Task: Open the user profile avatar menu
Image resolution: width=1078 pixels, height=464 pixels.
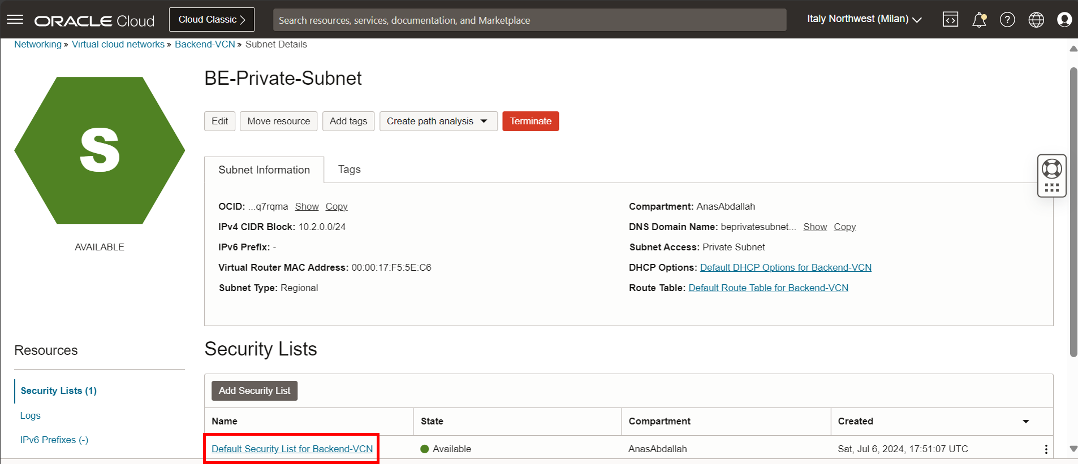Action: [1064, 20]
